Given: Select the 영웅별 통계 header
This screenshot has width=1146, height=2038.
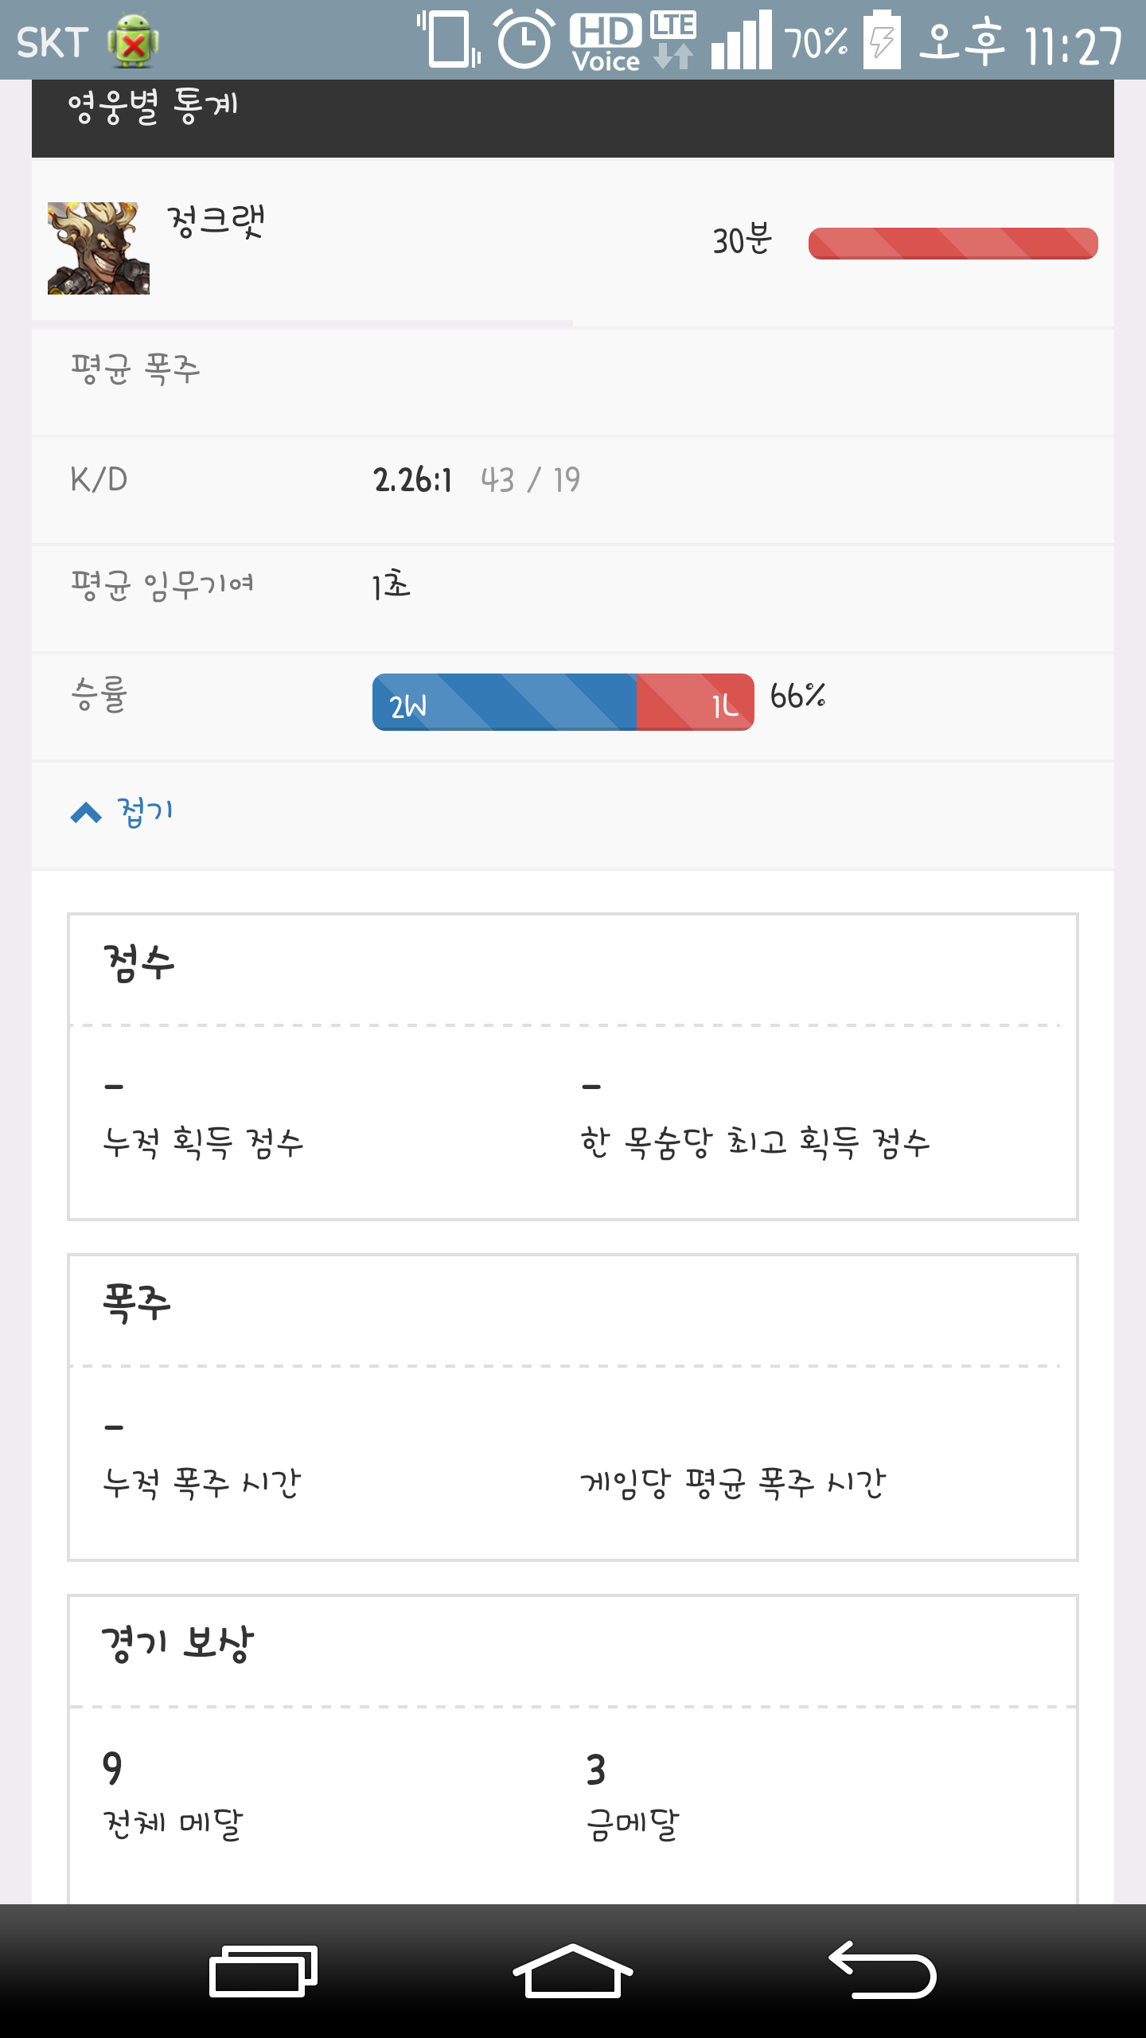Looking at the screenshot, I should (x=153, y=107).
